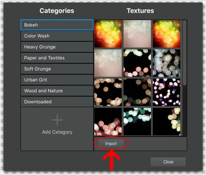This screenshot has width=206, height=175.
Task: Pick the Urban Grit category
Action: click(x=57, y=80)
